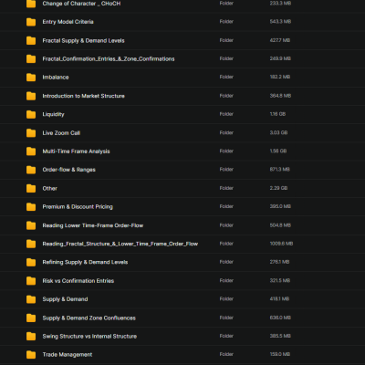365x365 pixels.
Task: Open the folder named Other
Action: (x=49, y=188)
